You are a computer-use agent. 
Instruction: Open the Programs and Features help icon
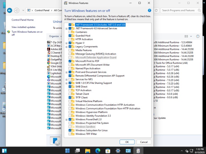[198, 36]
